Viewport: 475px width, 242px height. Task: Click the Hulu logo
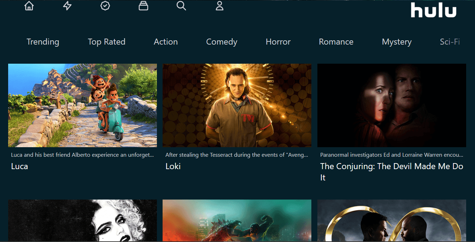(434, 10)
